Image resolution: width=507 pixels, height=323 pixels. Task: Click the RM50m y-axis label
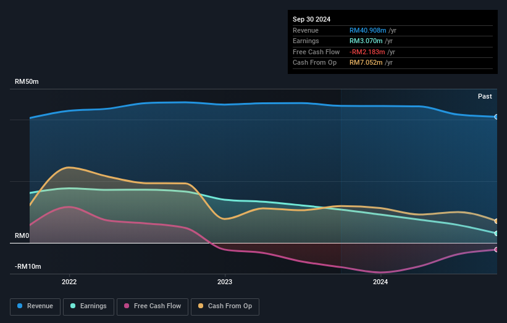click(27, 81)
